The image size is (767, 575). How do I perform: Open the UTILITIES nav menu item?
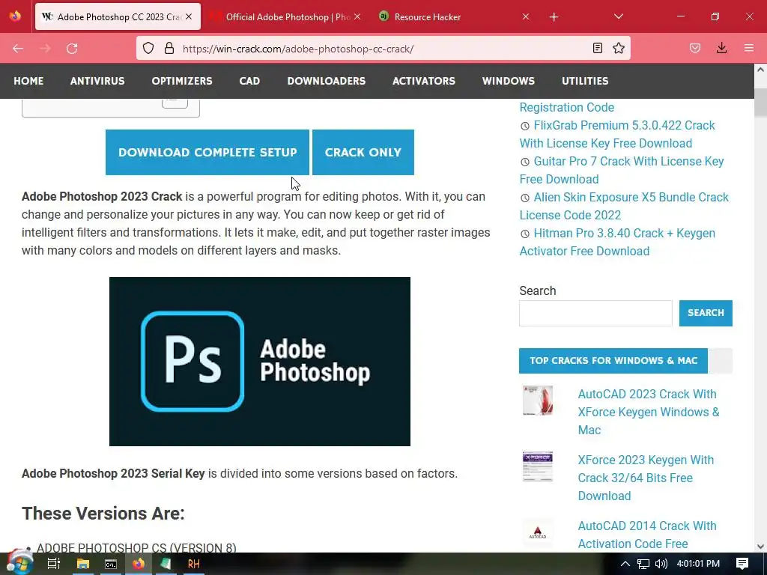[585, 81]
